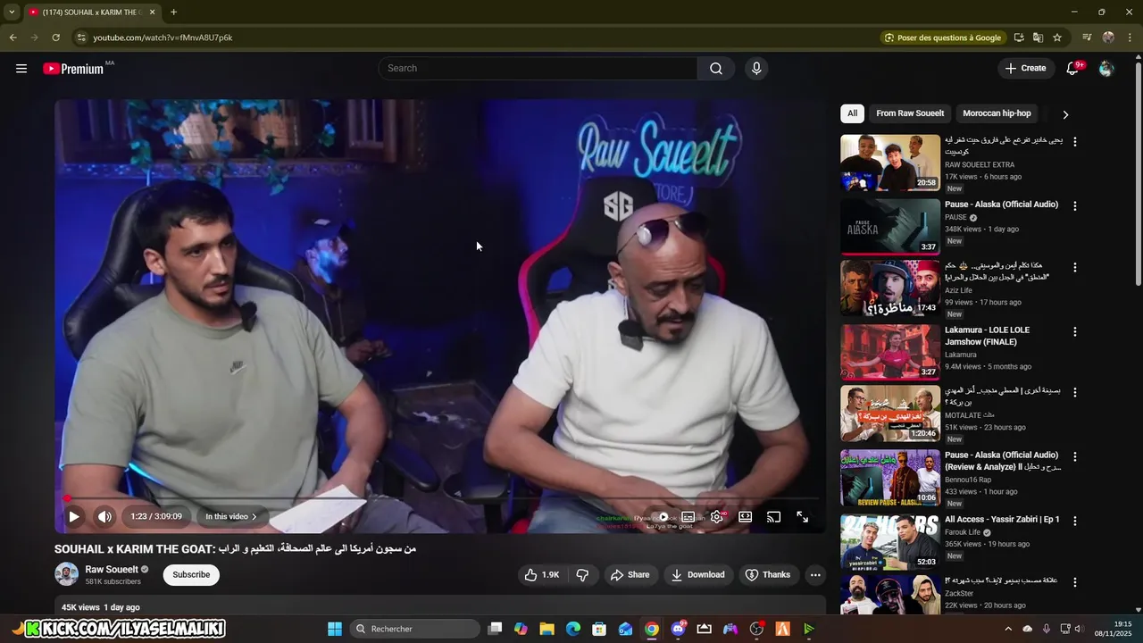1143x643 pixels.
Task: Install app icon in address bar
Action: click(1019, 38)
